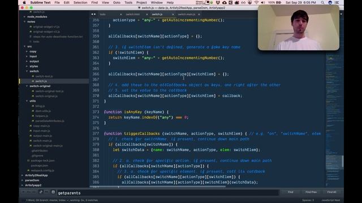The width and height of the screenshot is (362, 203).
Task: Open the Goto menu
Action: 117,2
